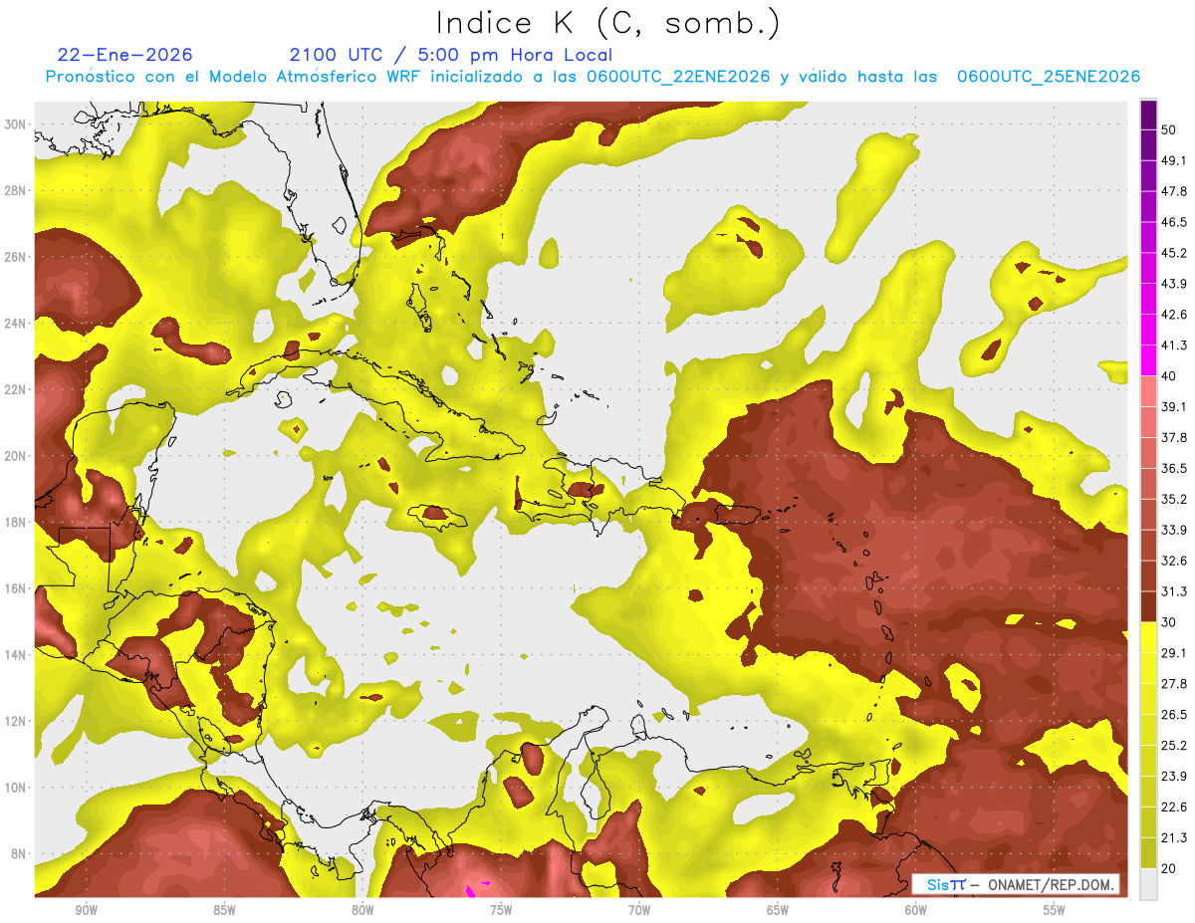Click the colorbar label "47.8"
The image size is (1195, 923).
point(1174,191)
